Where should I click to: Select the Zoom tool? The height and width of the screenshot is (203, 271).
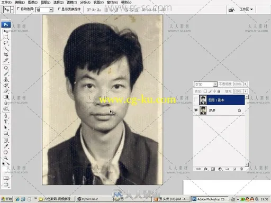tap(6, 158)
